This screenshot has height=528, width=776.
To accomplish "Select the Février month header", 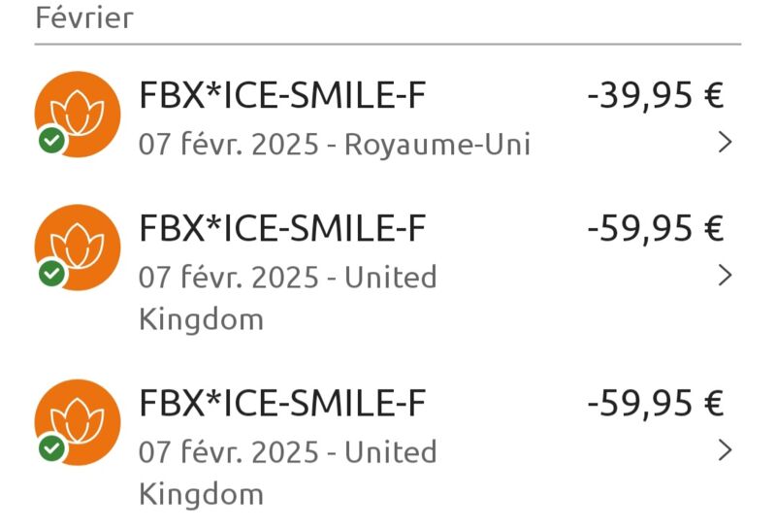I will tap(84, 17).
